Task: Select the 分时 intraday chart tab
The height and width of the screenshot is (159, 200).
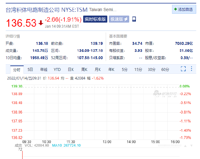Action: click(x=17, y=70)
